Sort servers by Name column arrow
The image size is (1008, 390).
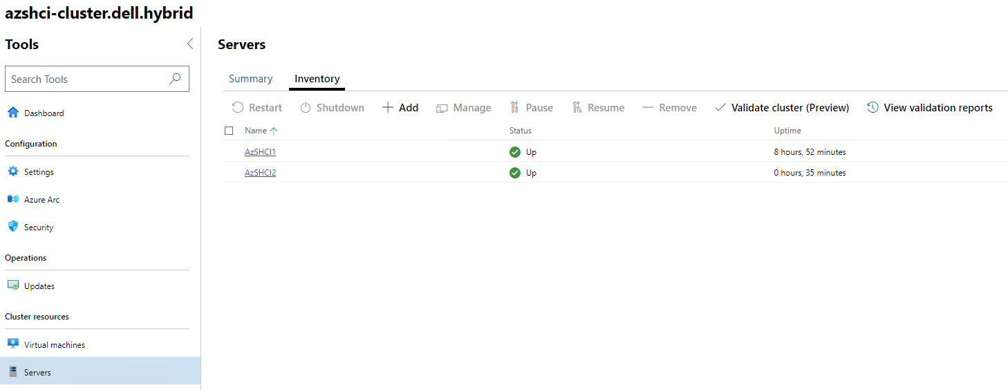click(274, 131)
